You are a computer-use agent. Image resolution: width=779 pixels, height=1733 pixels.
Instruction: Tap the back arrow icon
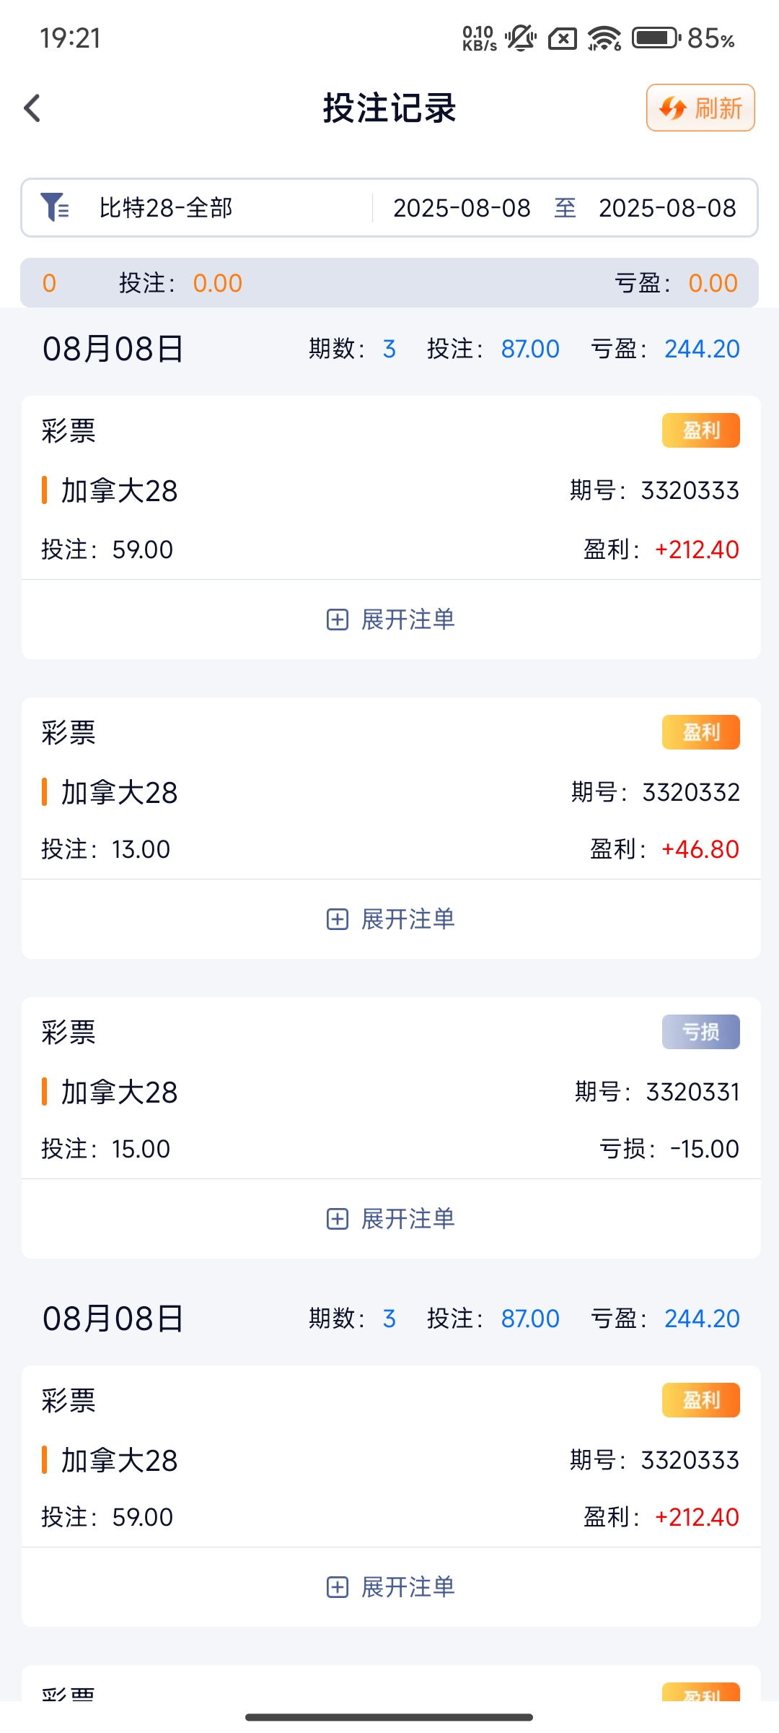click(32, 108)
